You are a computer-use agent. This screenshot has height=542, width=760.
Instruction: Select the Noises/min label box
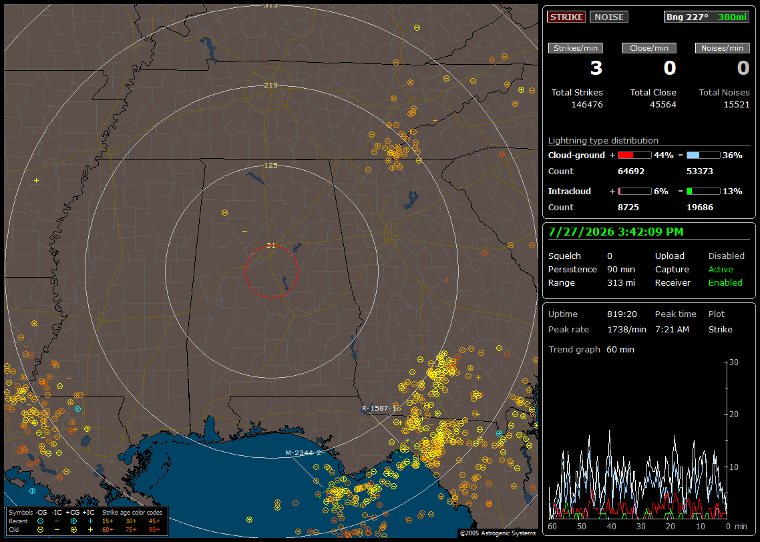(x=722, y=48)
